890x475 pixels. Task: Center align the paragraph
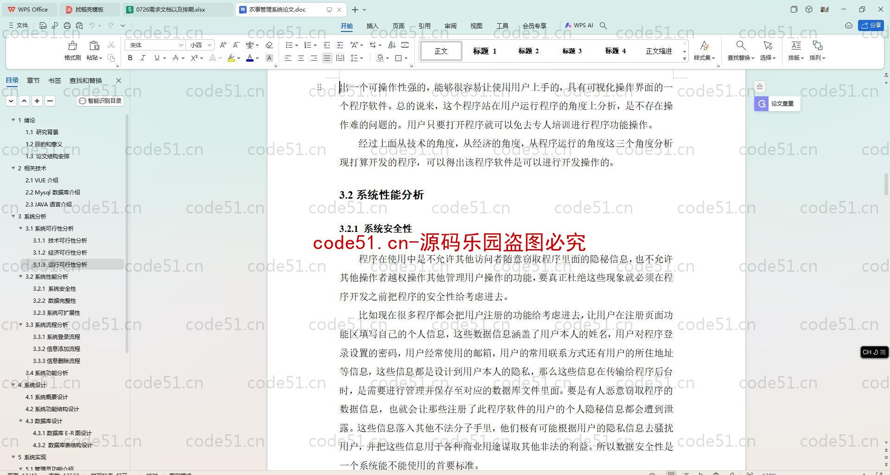click(301, 58)
